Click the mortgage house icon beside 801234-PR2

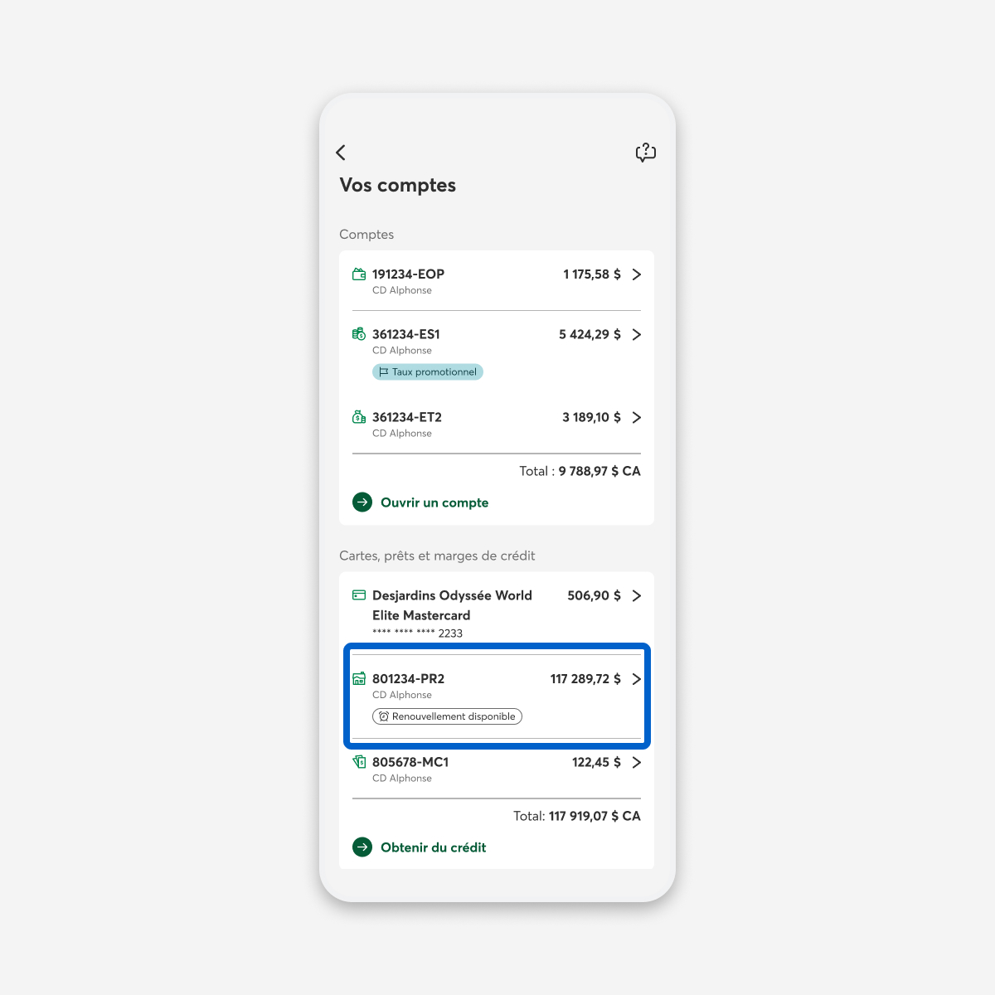[x=359, y=678]
